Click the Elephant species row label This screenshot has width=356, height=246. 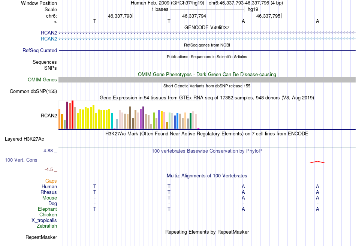pos(48,209)
